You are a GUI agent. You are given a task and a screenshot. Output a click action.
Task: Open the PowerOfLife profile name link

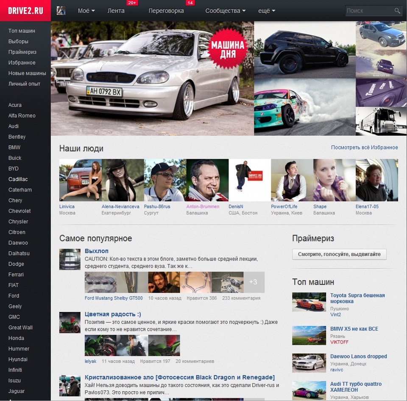tap(284, 207)
